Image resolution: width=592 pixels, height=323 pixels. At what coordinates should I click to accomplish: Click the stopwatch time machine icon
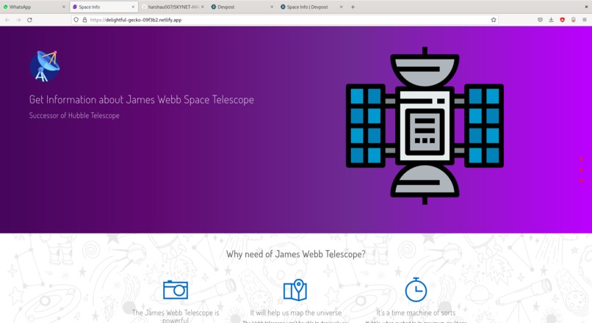416,290
